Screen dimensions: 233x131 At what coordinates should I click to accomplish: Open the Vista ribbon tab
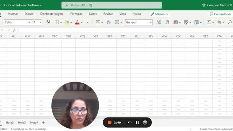pyautogui.click(x=123, y=14)
